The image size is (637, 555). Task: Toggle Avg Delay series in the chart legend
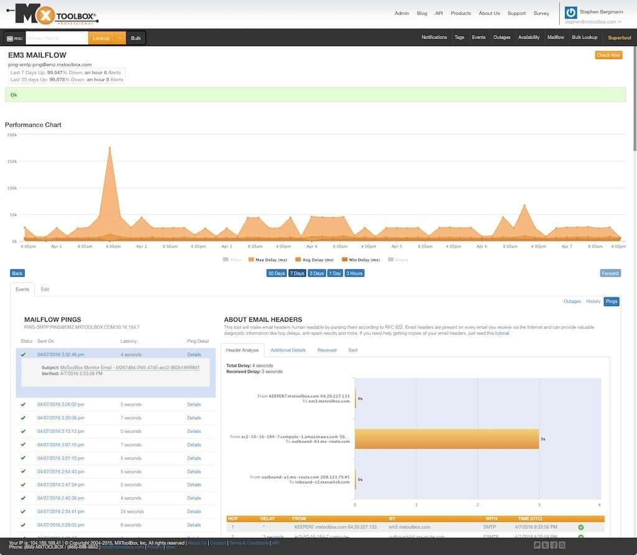tap(314, 259)
